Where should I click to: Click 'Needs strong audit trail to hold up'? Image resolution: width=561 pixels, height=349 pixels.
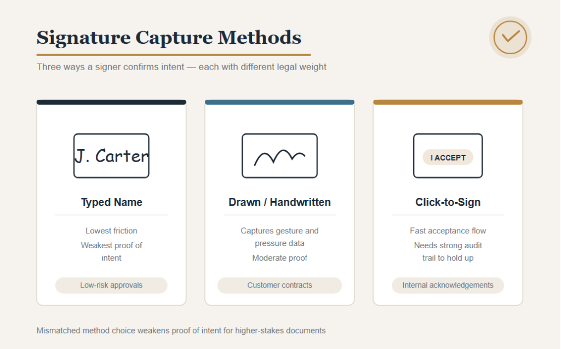coord(448,251)
